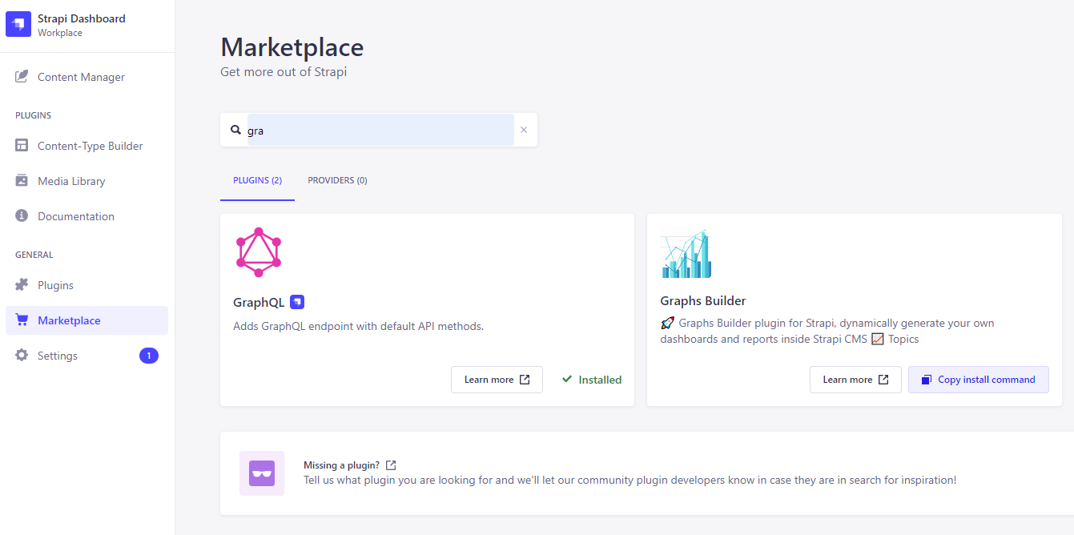Click the Strapi logo in the sidebar header
1074x535 pixels.
pyautogui.click(x=18, y=24)
